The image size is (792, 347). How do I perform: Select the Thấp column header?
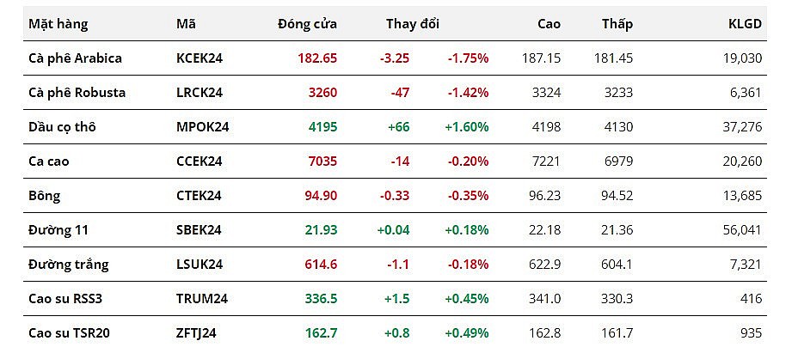(617, 24)
